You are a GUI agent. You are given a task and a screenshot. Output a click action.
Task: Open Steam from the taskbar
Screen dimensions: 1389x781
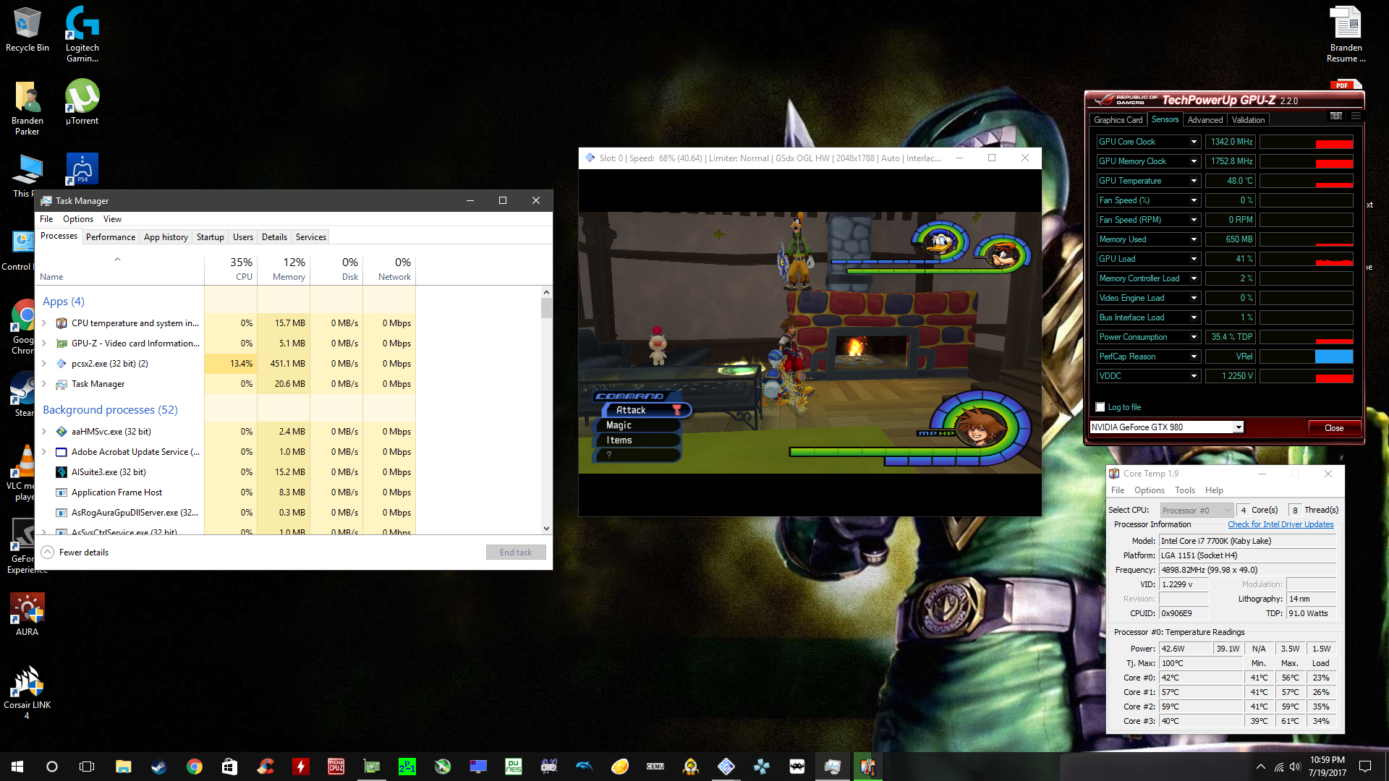[x=158, y=767]
